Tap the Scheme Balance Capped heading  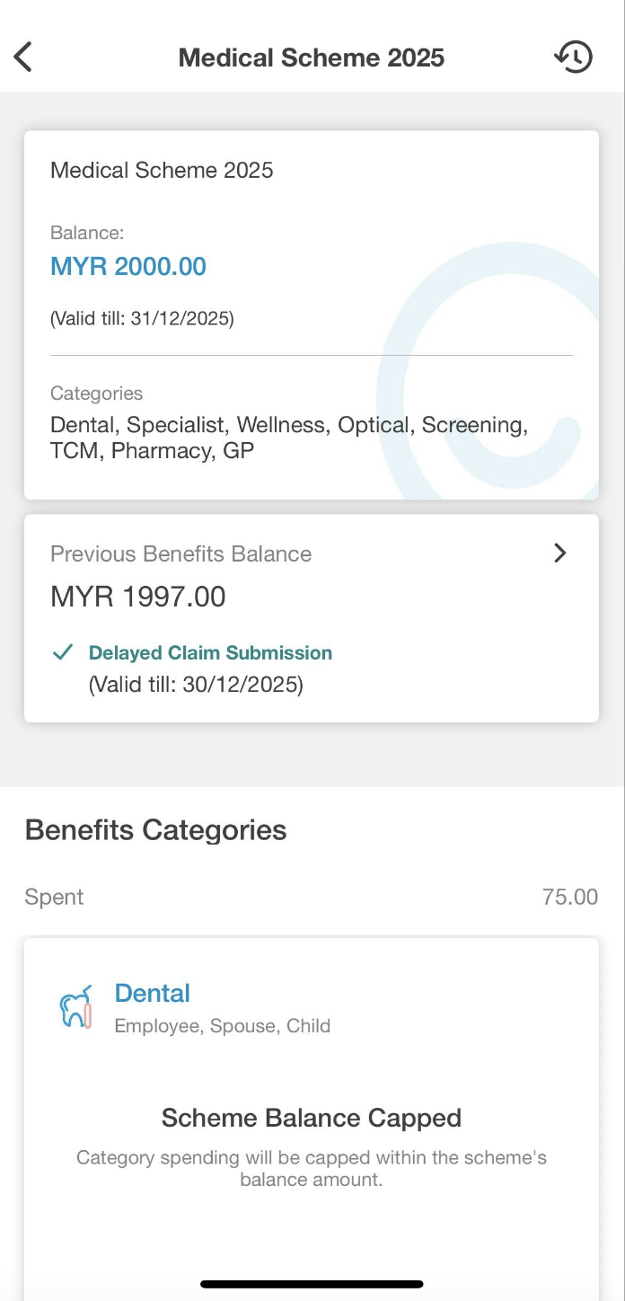[312, 1118]
